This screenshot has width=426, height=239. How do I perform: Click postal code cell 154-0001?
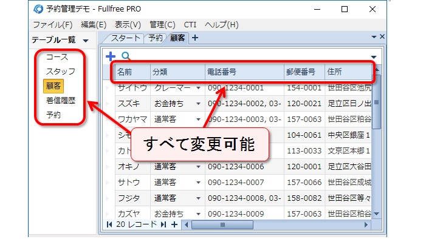click(304, 88)
